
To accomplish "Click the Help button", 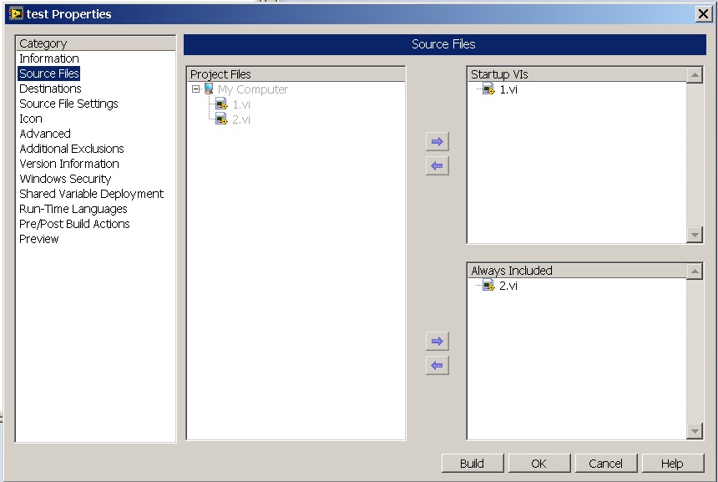I will (x=673, y=464).
